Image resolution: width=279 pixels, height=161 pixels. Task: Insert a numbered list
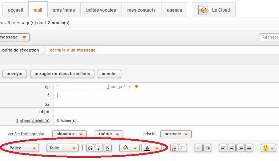tap(174, 148)
